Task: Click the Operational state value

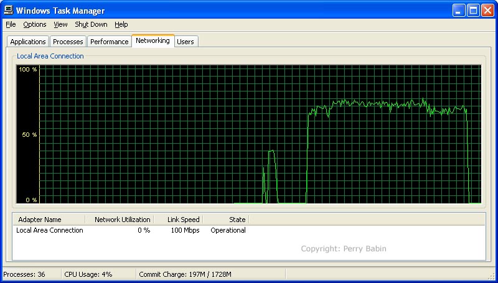Action: point(228,230)
